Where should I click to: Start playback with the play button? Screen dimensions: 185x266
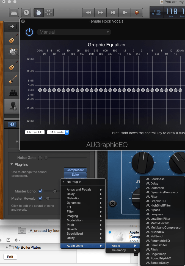(x=125, y=13)
